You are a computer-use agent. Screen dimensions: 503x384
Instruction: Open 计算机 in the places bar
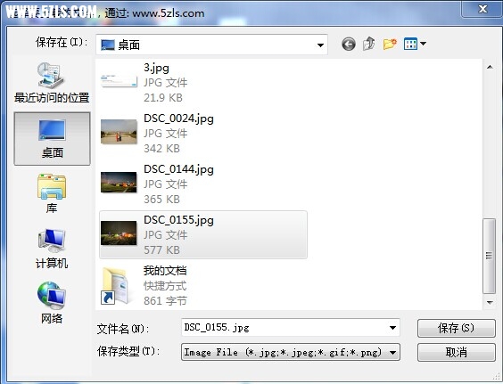point(52,249)
